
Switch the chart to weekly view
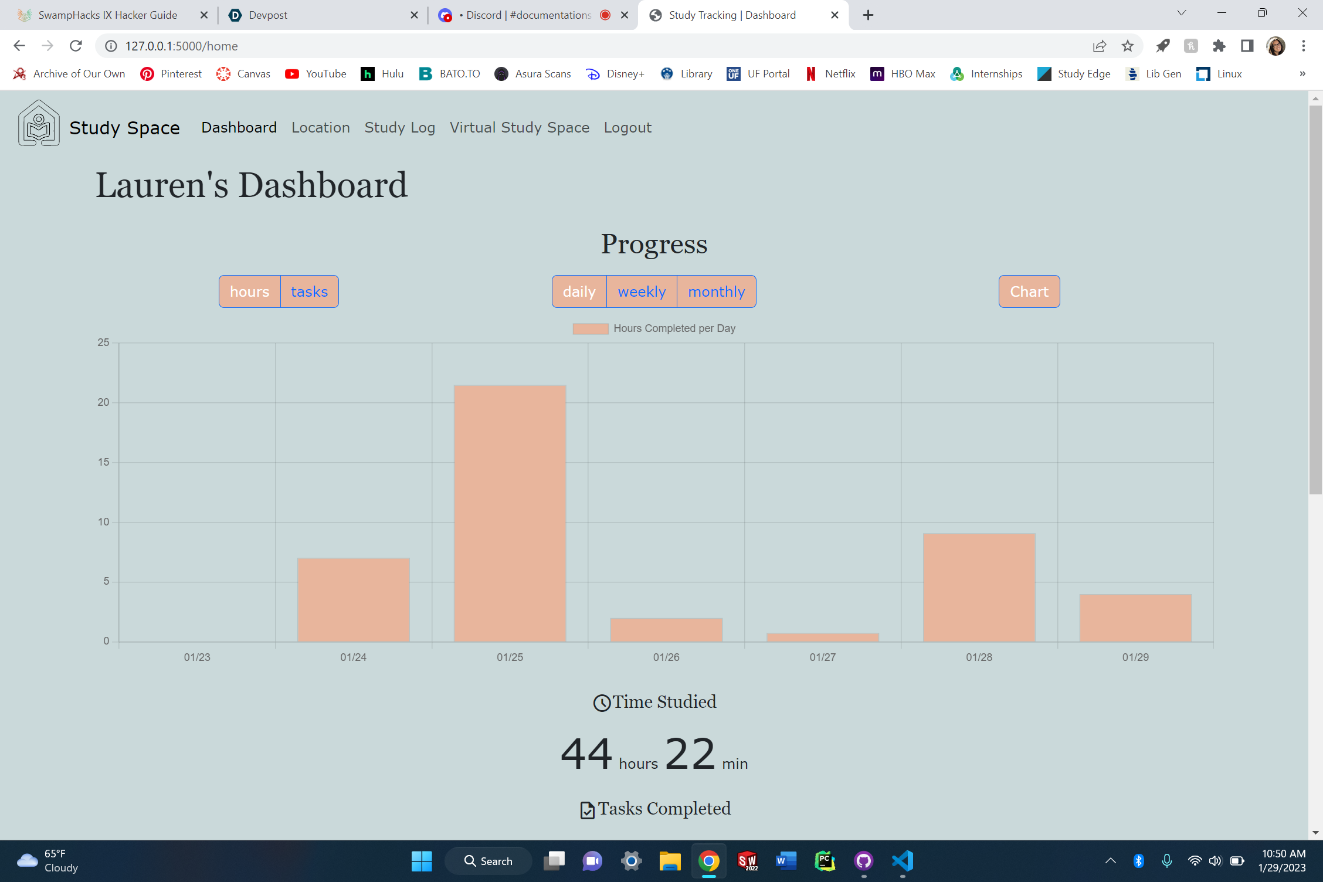point(642,291)
